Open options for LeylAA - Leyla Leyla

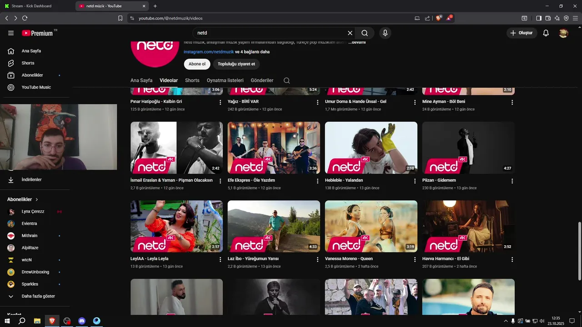pyautogui.click(x=221, y=259)
